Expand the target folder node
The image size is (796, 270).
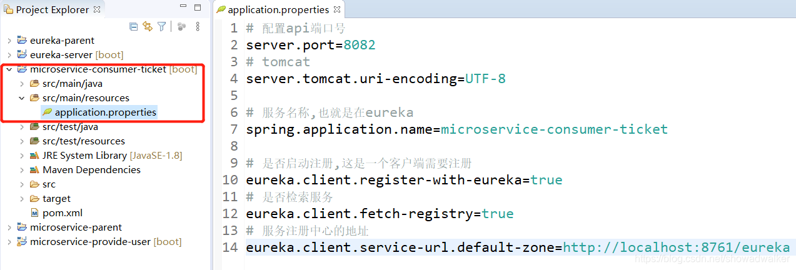[x=21, y=199]
